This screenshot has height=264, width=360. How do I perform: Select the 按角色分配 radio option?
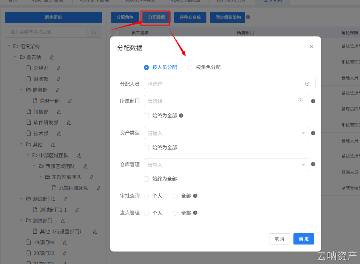coord(190,67)
